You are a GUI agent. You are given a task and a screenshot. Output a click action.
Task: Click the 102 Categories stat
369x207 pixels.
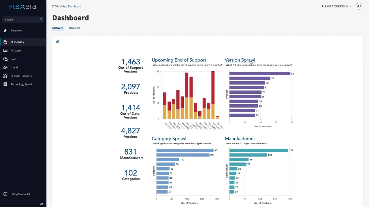point(131,175)
